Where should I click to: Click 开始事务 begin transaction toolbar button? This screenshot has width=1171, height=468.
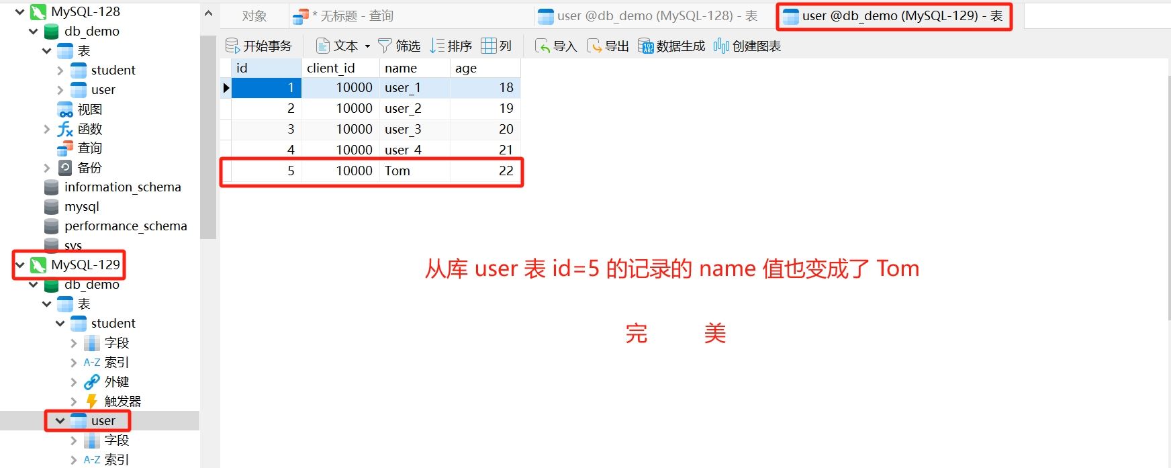259,46
